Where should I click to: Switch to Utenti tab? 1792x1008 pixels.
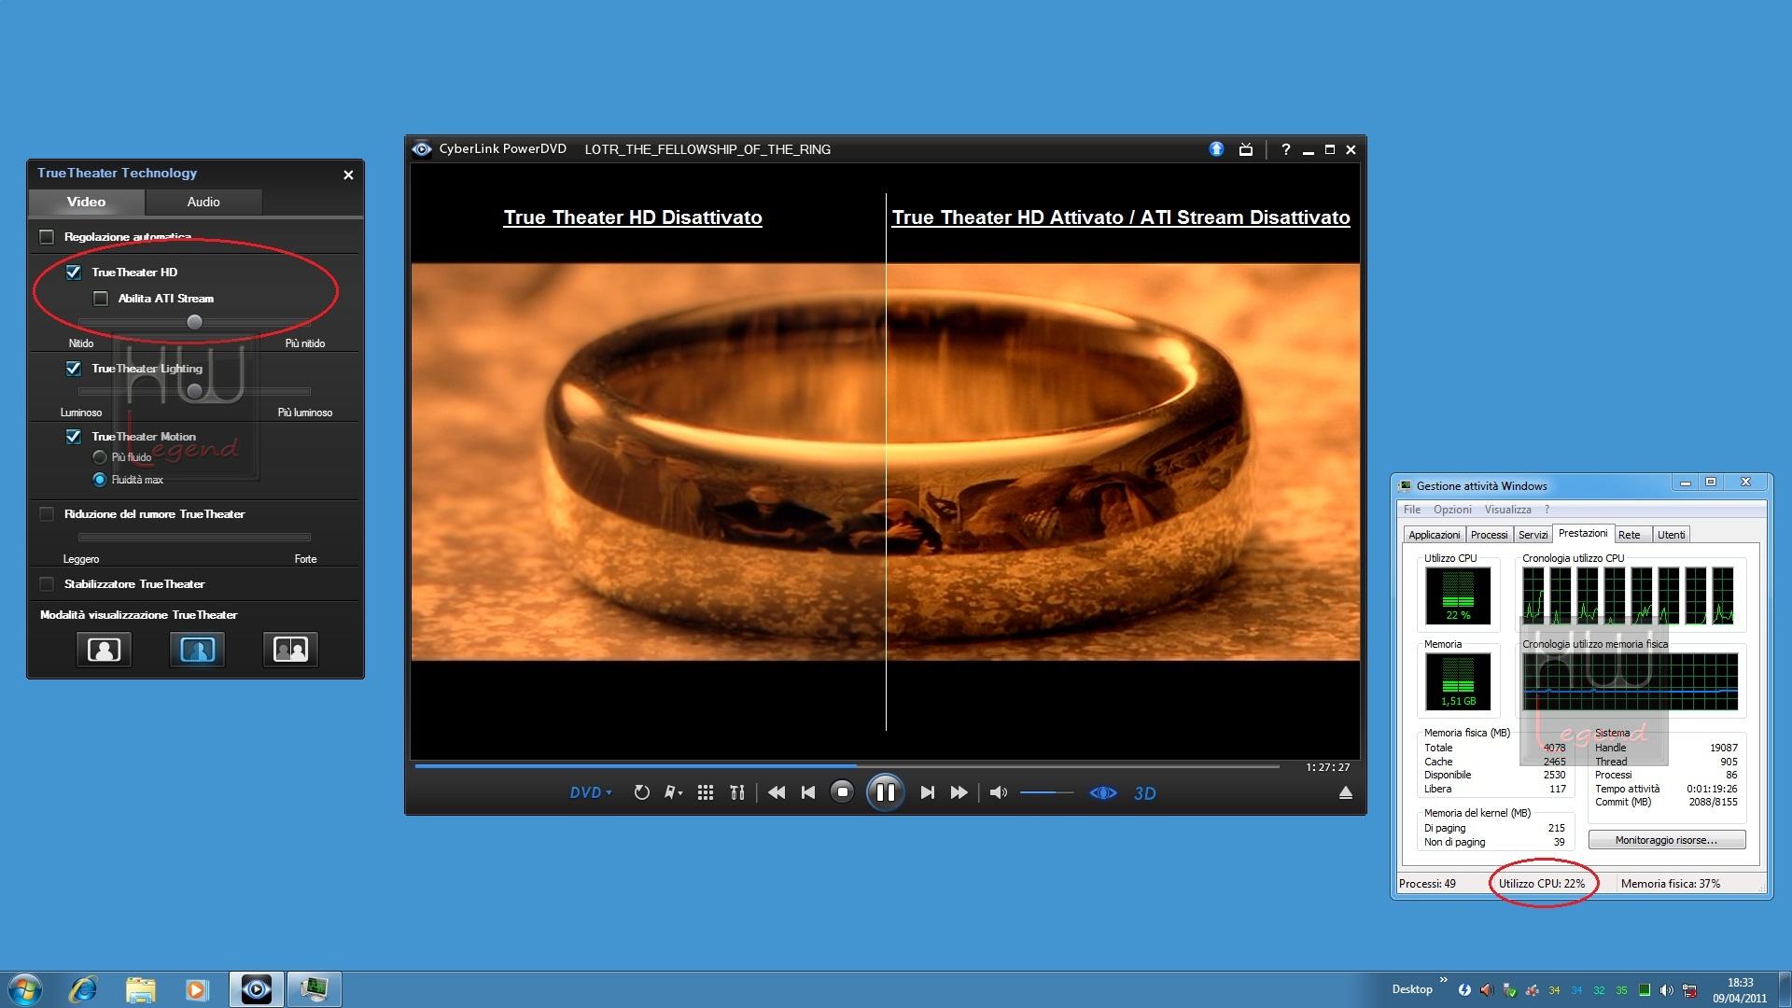pos(1671,535)
